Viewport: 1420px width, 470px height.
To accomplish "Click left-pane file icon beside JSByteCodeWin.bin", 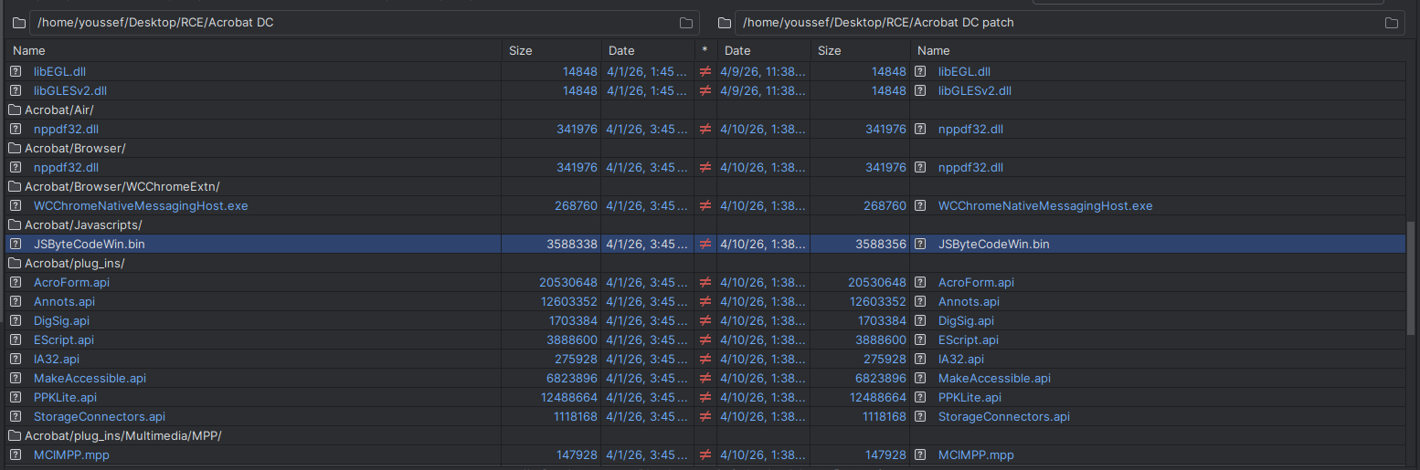I will coord(16,244).
